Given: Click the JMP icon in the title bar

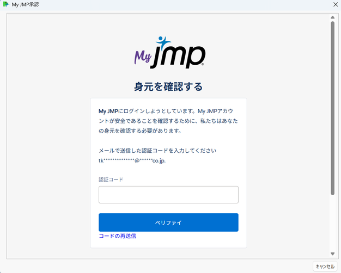Looking at the screenshot, I should [x=6, y=4].
